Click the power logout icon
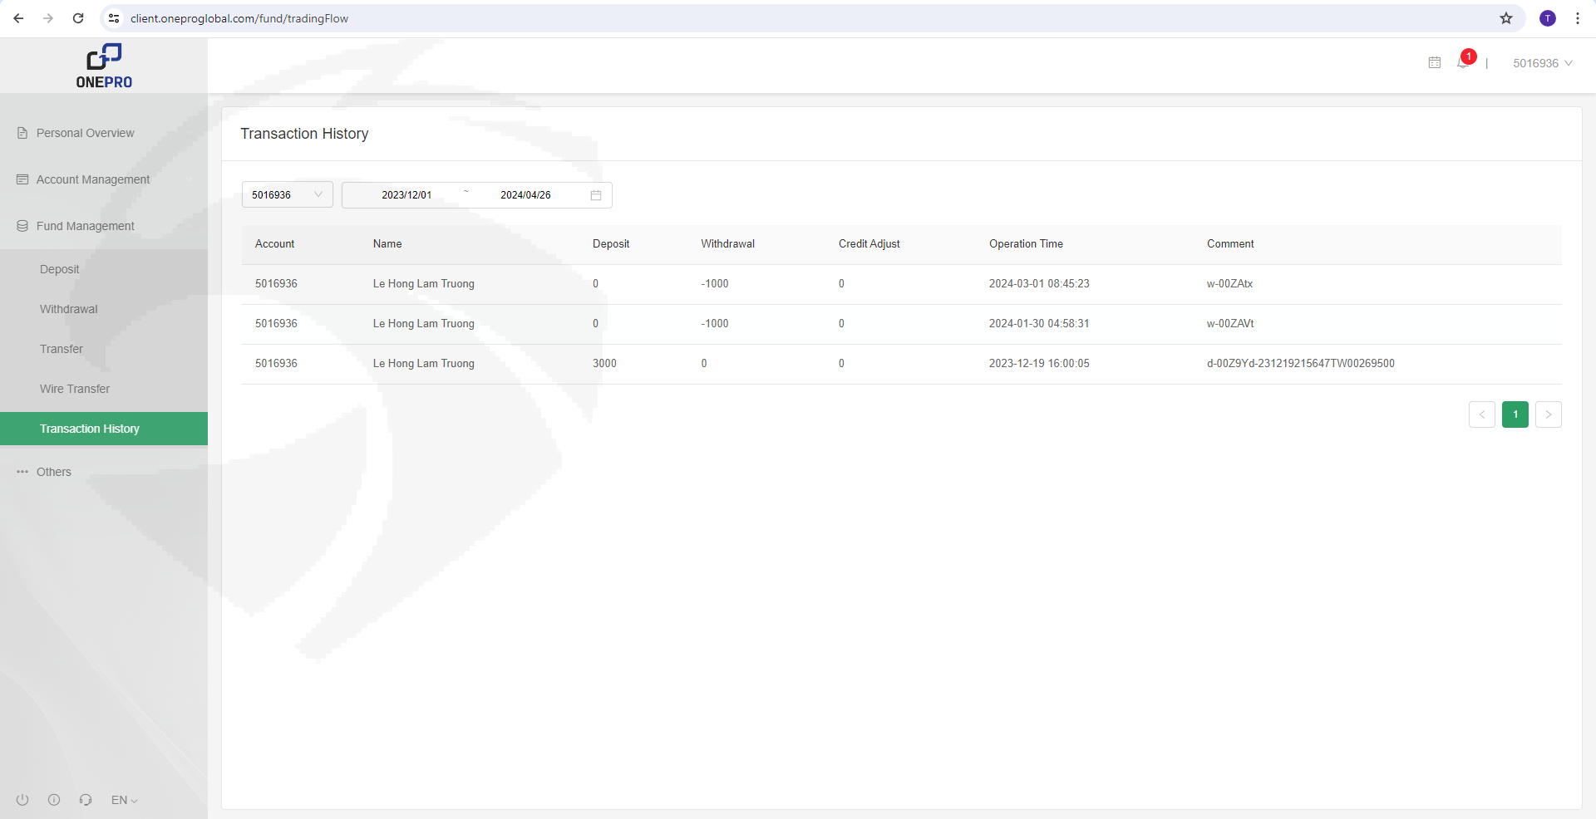The height and width of the screenshot is (819, 1596). (x=22, y=800)
